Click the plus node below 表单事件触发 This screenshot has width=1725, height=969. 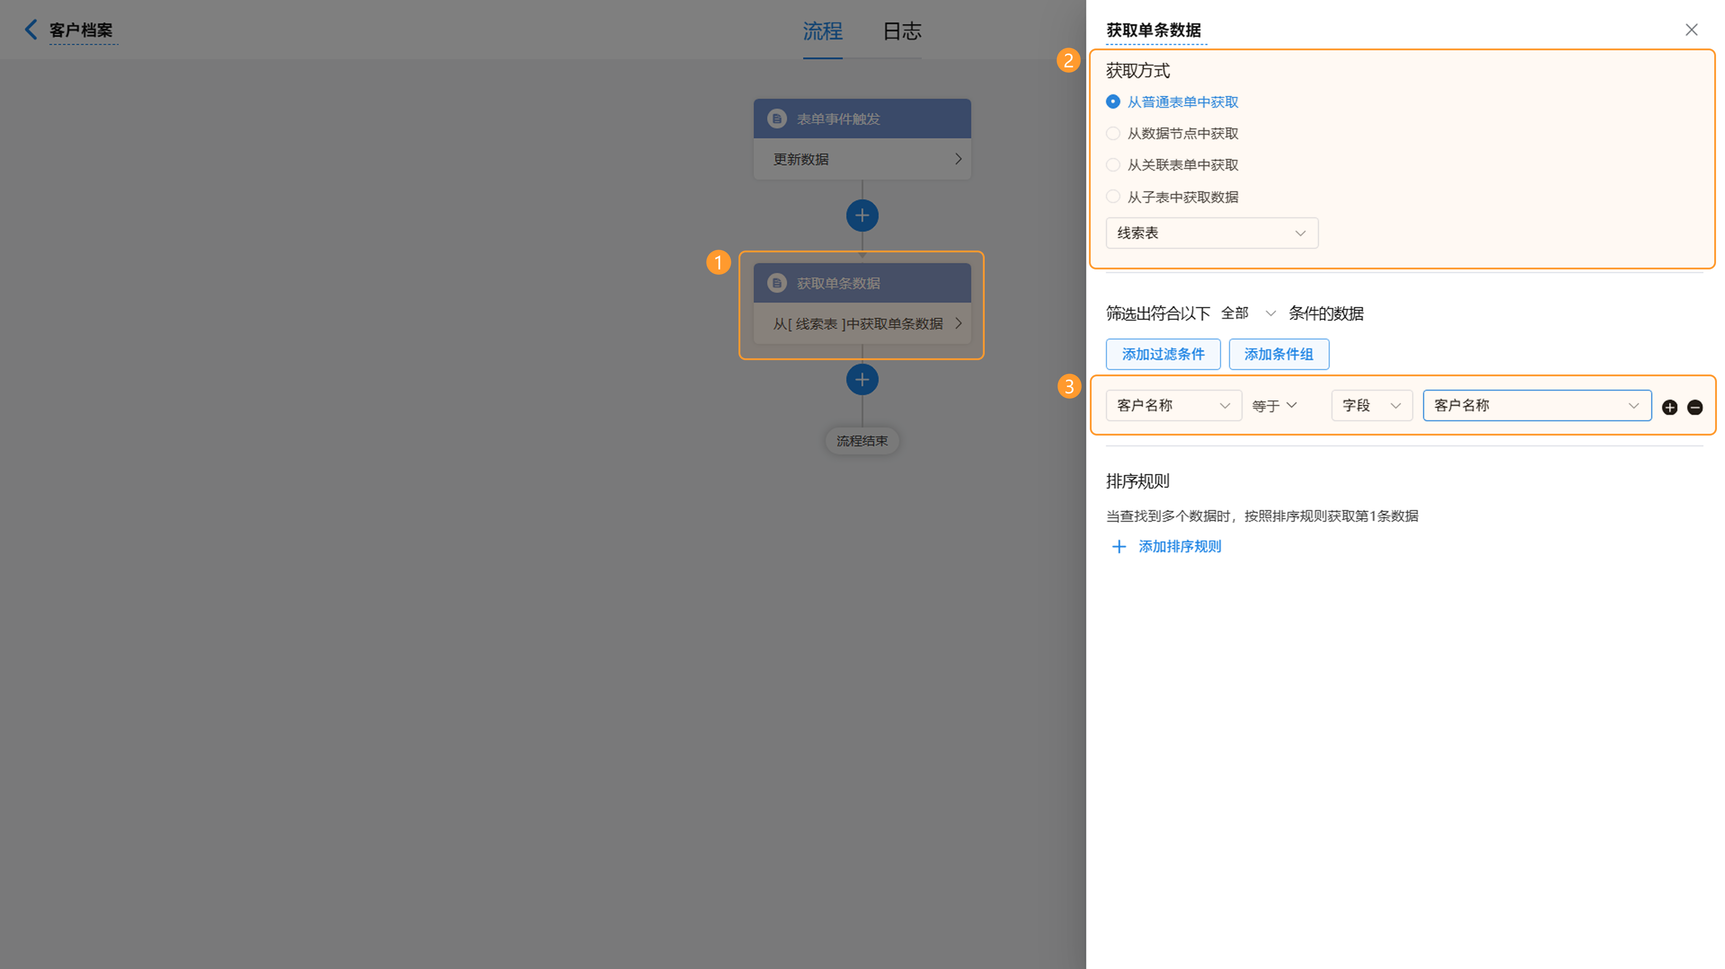[x=862, y=216]
